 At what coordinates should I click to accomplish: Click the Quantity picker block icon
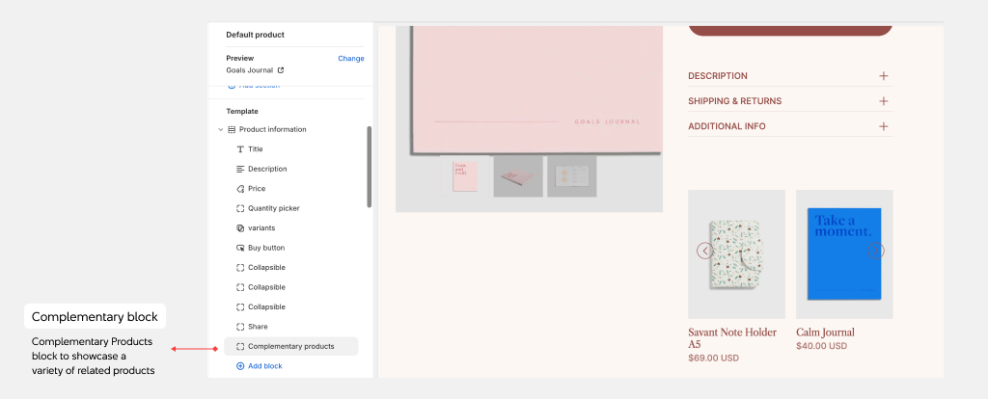[240, 208]
